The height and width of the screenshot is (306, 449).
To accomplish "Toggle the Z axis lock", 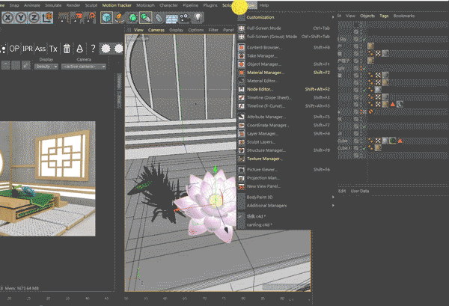I will [34, 18].
